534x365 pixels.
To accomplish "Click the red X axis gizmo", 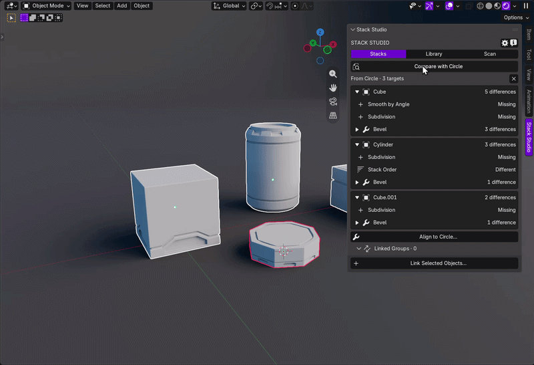I will (333, 44).
